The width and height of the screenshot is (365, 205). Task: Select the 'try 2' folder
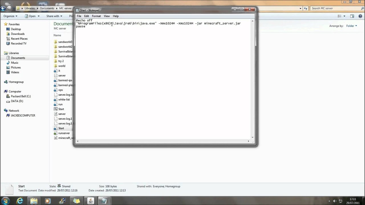[x=59, y=61]
